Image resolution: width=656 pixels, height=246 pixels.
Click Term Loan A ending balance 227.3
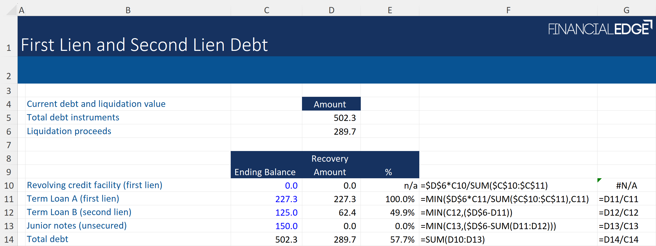(286, 199)
